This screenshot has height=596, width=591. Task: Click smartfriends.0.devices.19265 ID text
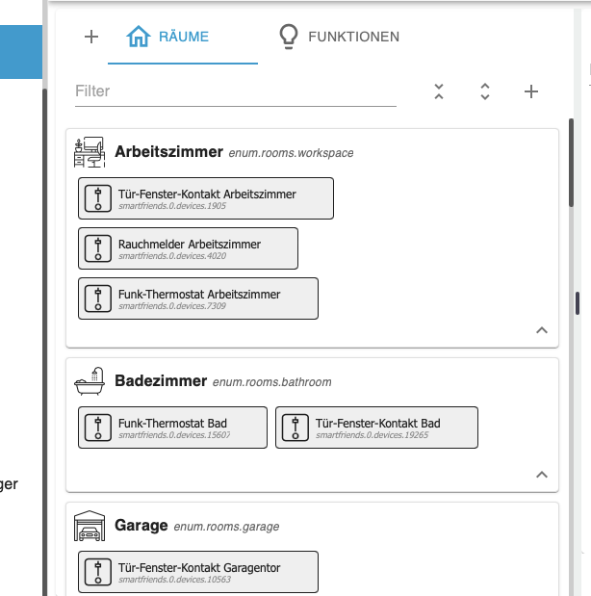click(x=373, y=435)
